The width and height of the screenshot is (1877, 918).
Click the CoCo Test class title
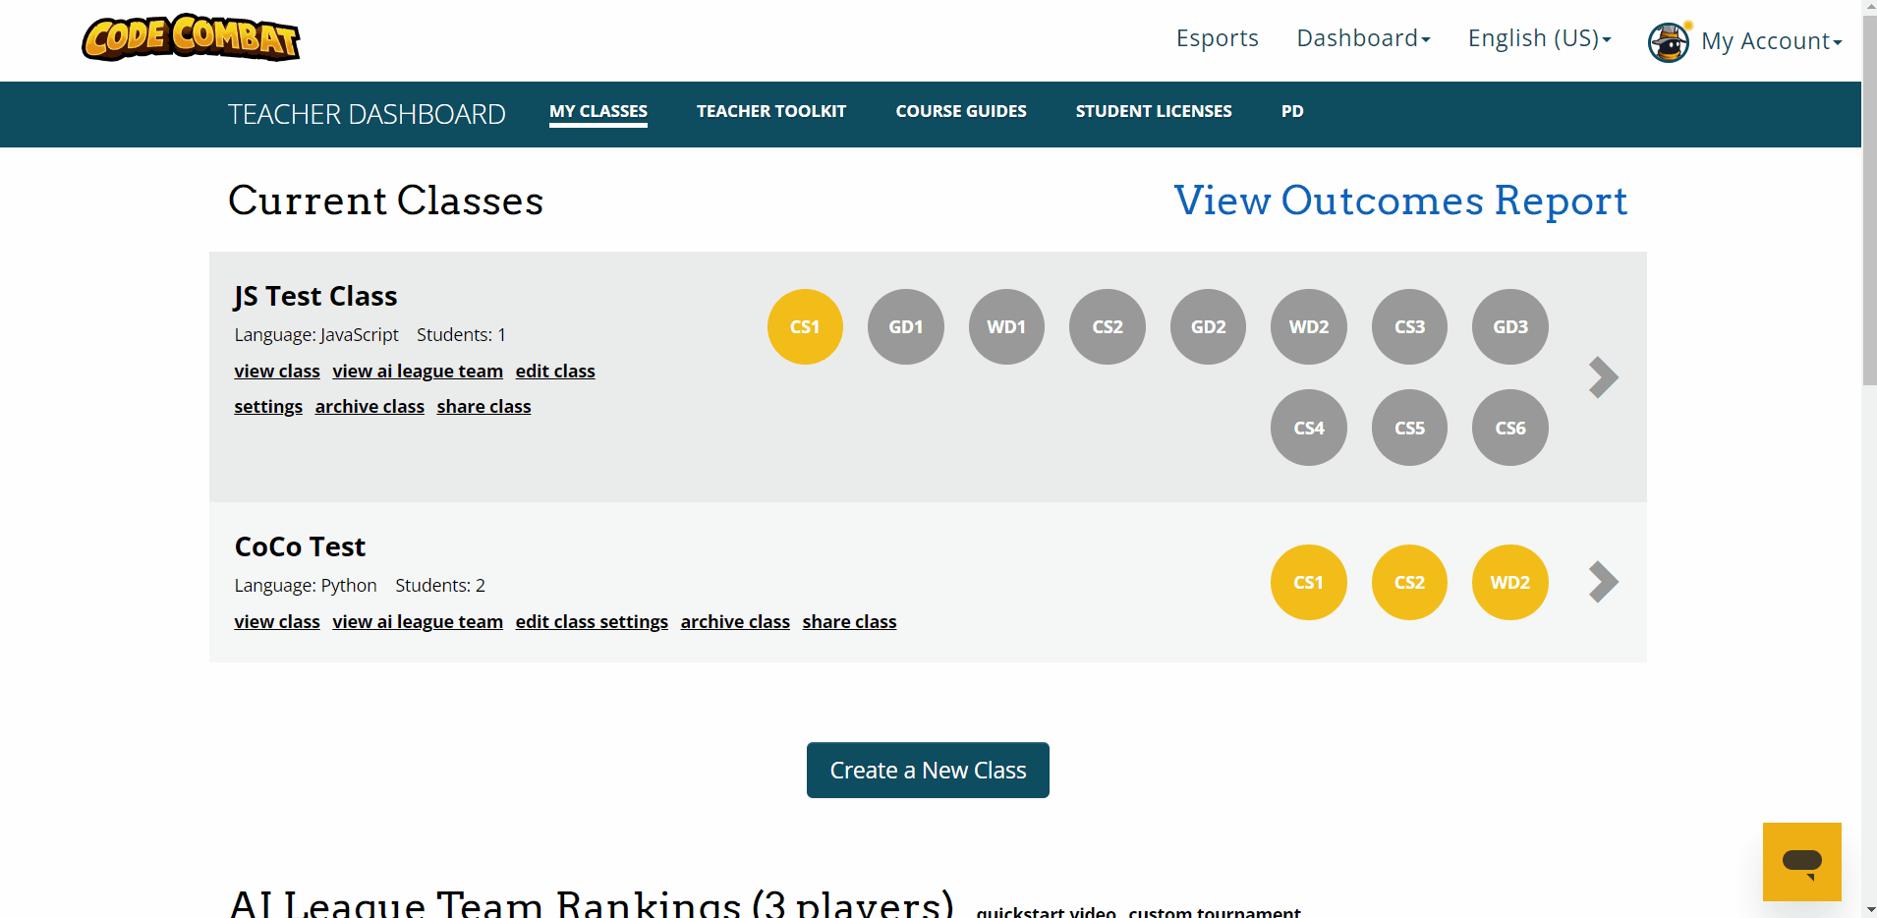coord(300,546)
